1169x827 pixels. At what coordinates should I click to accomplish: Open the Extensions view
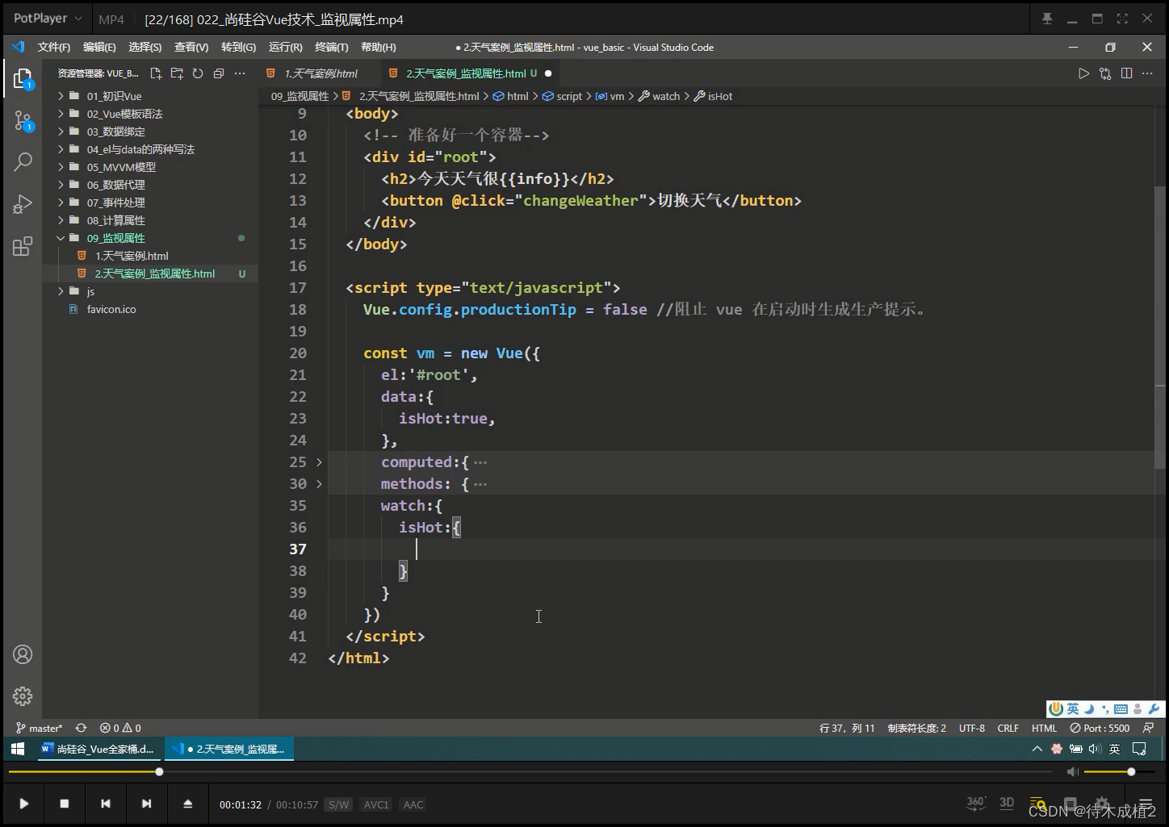[23, 246]
